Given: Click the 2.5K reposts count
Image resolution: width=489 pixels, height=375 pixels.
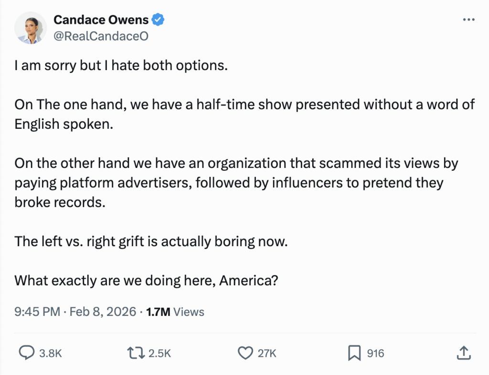Looking at the screenshot, I should point(159,354).
